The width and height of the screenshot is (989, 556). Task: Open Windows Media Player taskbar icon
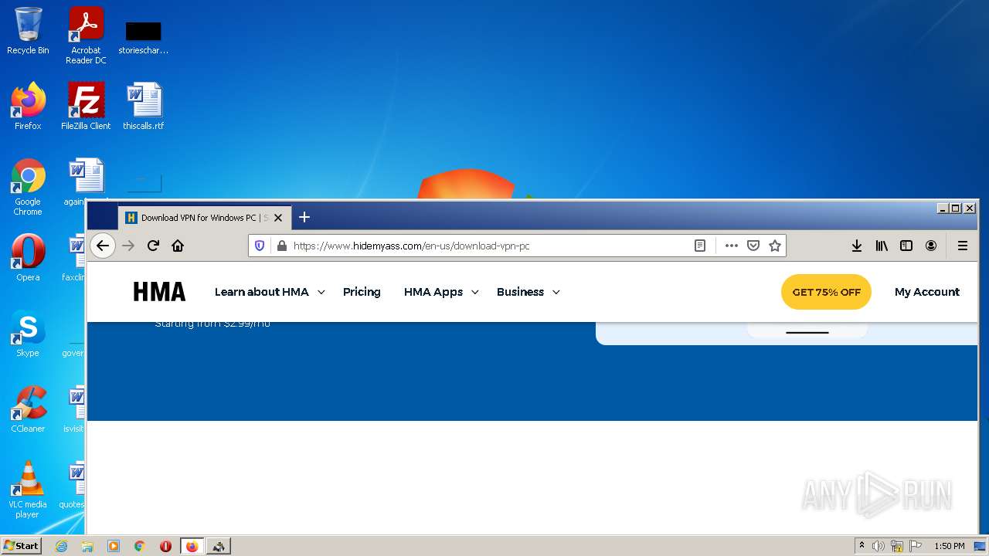pyautogui.click(x=114, y=546)
